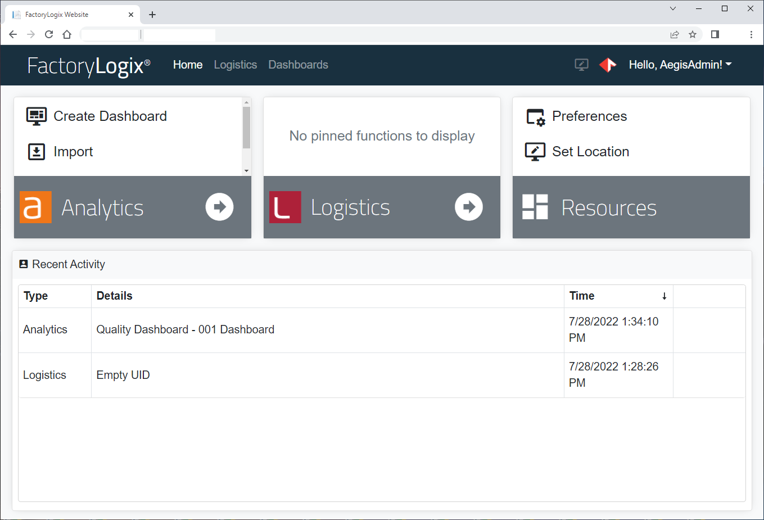
Task: Click the browser address bar field
Action: (394, 34)
